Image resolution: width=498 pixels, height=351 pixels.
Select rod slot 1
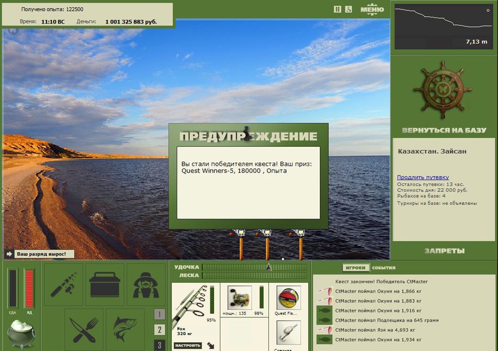[x=159, y=314]
